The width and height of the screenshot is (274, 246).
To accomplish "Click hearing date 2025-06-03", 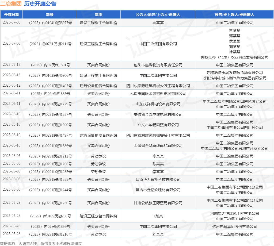I will click(x=12, y=179).
